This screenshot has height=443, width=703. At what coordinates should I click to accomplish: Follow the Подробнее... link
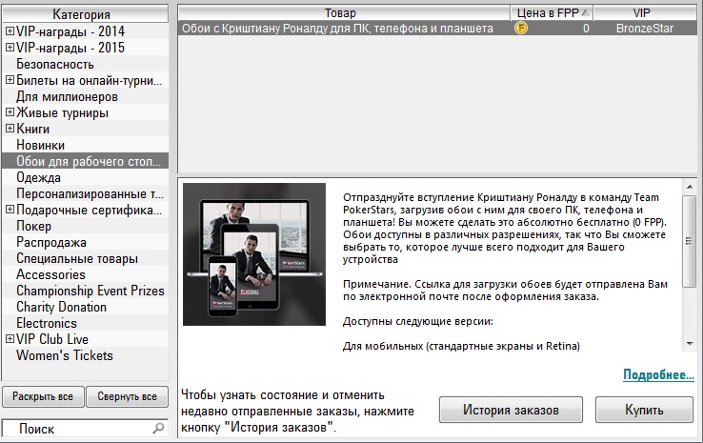pos(658,374)
